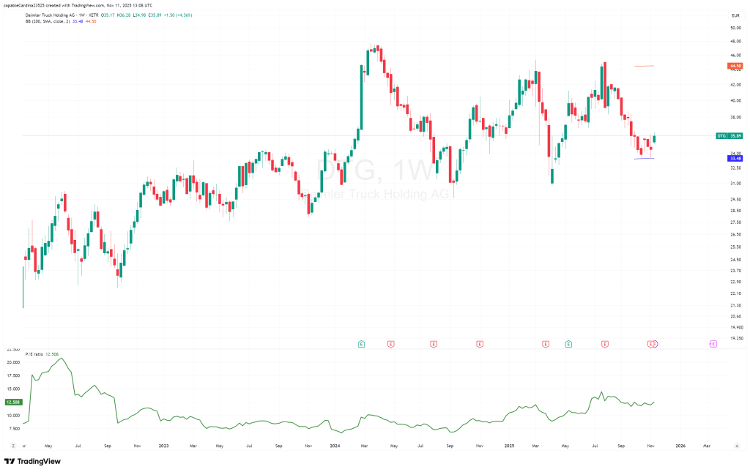The height and width of the screenshot is (472, 750).
Task: Click the 2024 label on the time axis
Action: [335, 445]
